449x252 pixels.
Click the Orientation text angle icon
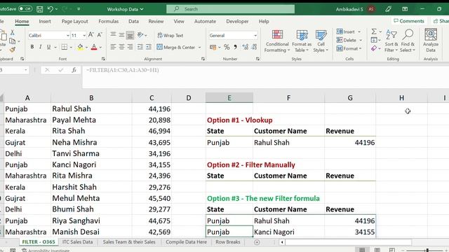pyautogui.click(x=140, y=35)
